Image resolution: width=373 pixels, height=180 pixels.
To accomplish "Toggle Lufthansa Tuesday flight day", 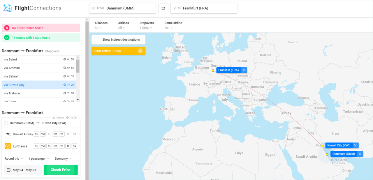I will coord(49,146).
